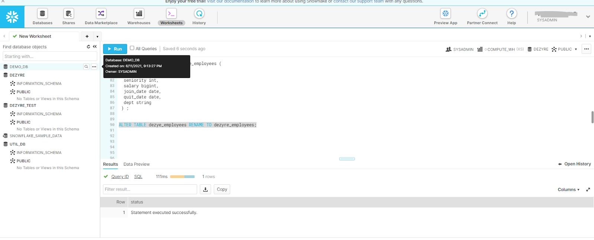Open the Shares icon

(x=69, y=14)
